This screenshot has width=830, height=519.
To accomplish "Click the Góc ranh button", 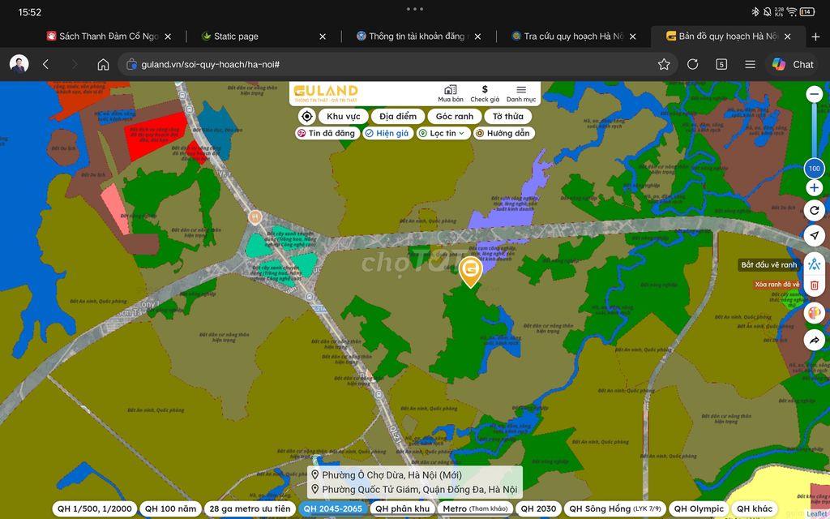I will pyautogui.click(x=455, y=117).
